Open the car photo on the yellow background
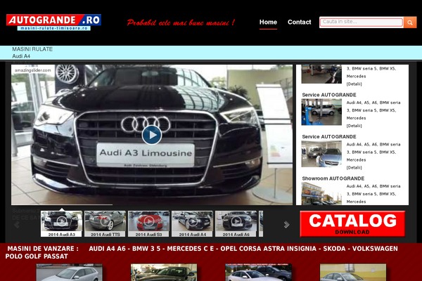Viewport: 422px width, 281px height. click(x=353, y=273)
